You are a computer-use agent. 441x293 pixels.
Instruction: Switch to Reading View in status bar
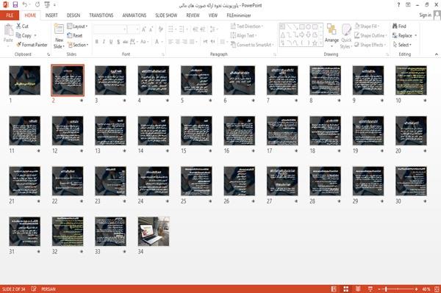pos(358,289)
